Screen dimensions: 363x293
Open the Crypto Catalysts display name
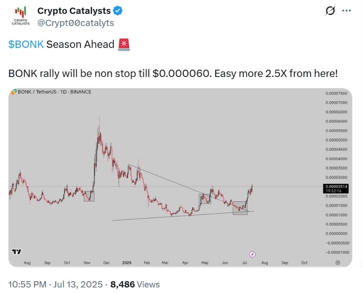tap(74, 11)
